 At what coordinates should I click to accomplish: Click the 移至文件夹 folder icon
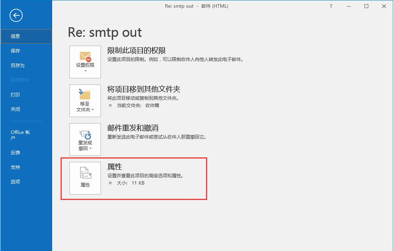click(85, 94)
